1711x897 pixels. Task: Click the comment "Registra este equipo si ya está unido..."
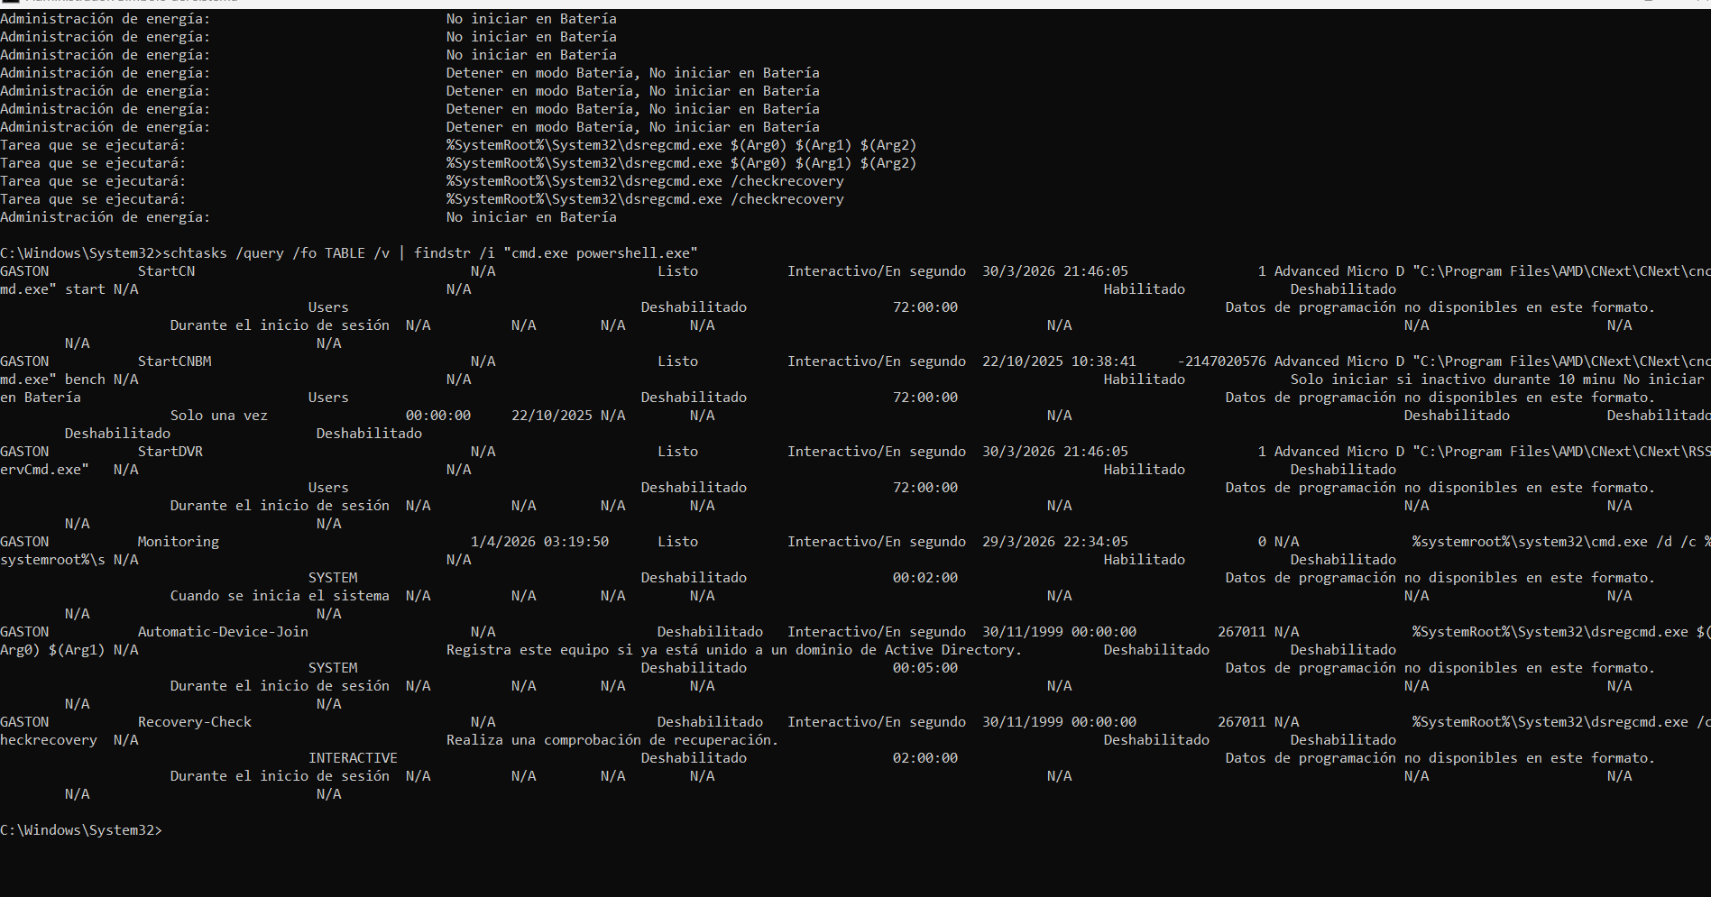point(734,650)
